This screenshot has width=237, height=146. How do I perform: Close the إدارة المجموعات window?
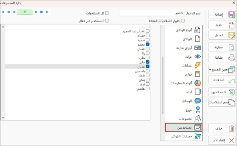point(234,3)
